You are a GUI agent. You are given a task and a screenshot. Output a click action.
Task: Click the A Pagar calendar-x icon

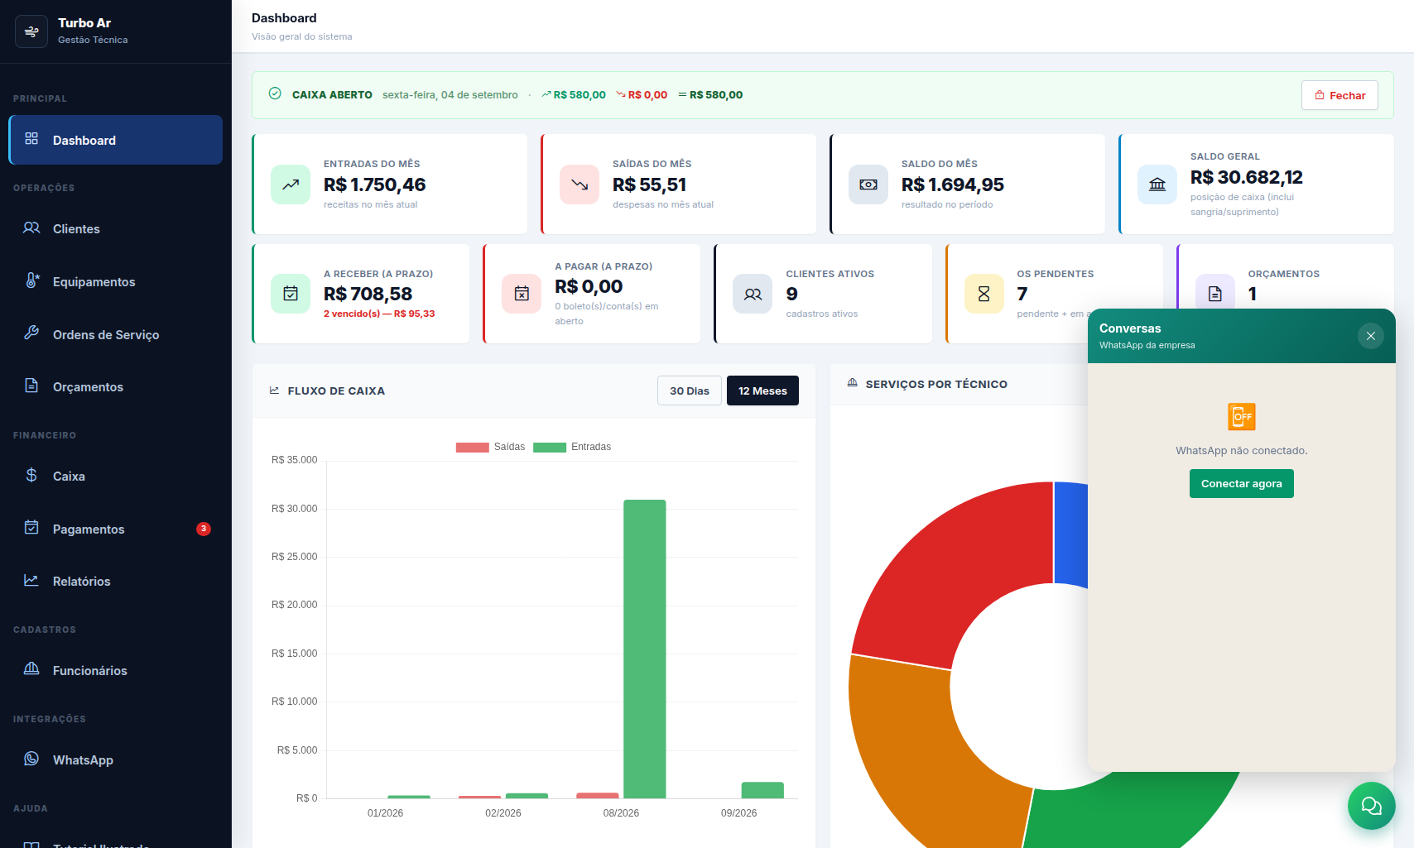click(x=522, y=294)
